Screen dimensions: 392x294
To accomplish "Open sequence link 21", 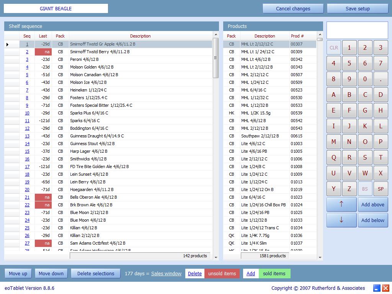I will click(x=27, y=197).
